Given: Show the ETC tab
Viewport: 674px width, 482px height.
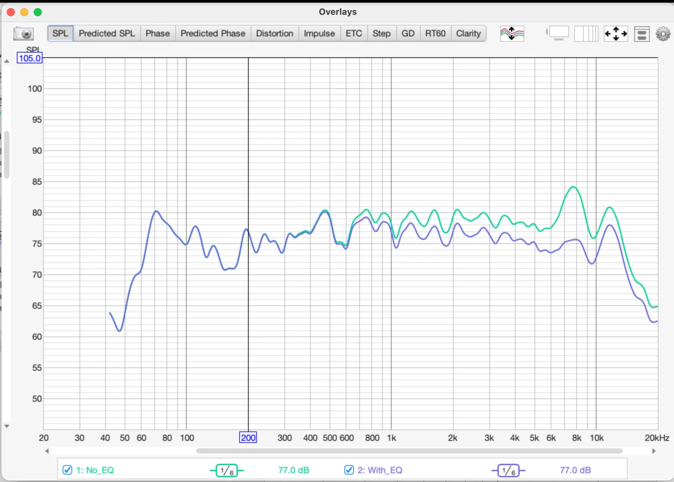Looking at the screenshot, I should click(354, 33).
